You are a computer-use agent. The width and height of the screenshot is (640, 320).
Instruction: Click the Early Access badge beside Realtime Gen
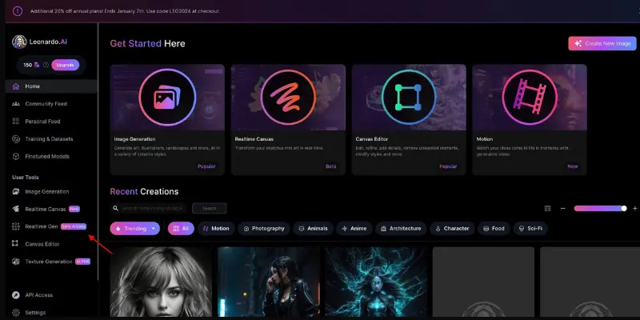tap(74, 226)
